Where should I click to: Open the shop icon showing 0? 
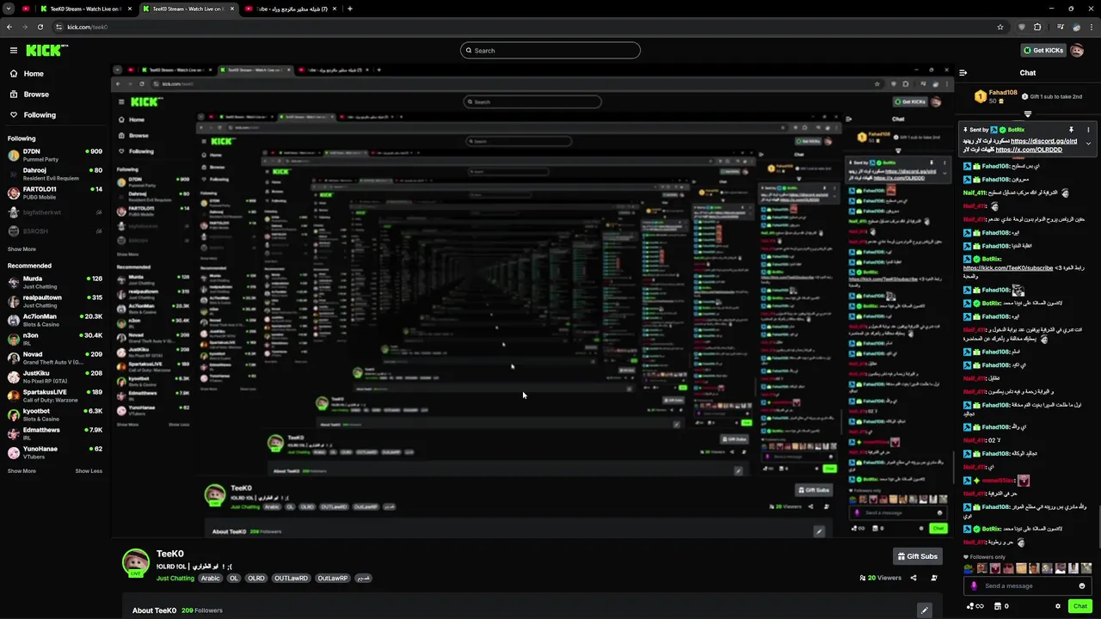tap(1000, 606)
